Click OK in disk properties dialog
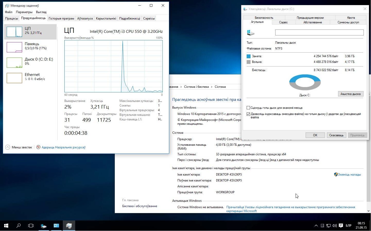371x231 pixels. coord(315,135)
